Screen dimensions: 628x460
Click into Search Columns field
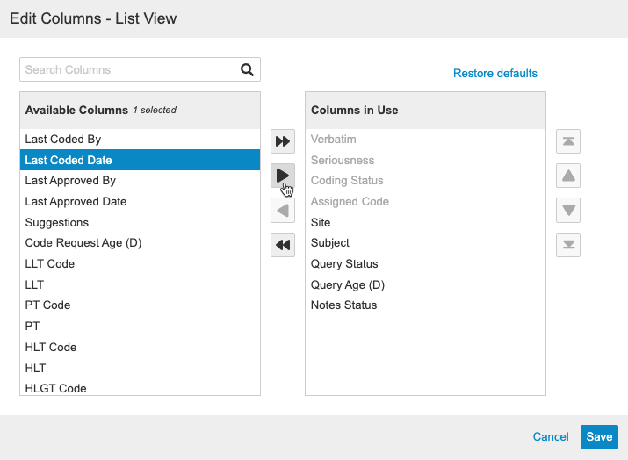(x=129, y=70)
